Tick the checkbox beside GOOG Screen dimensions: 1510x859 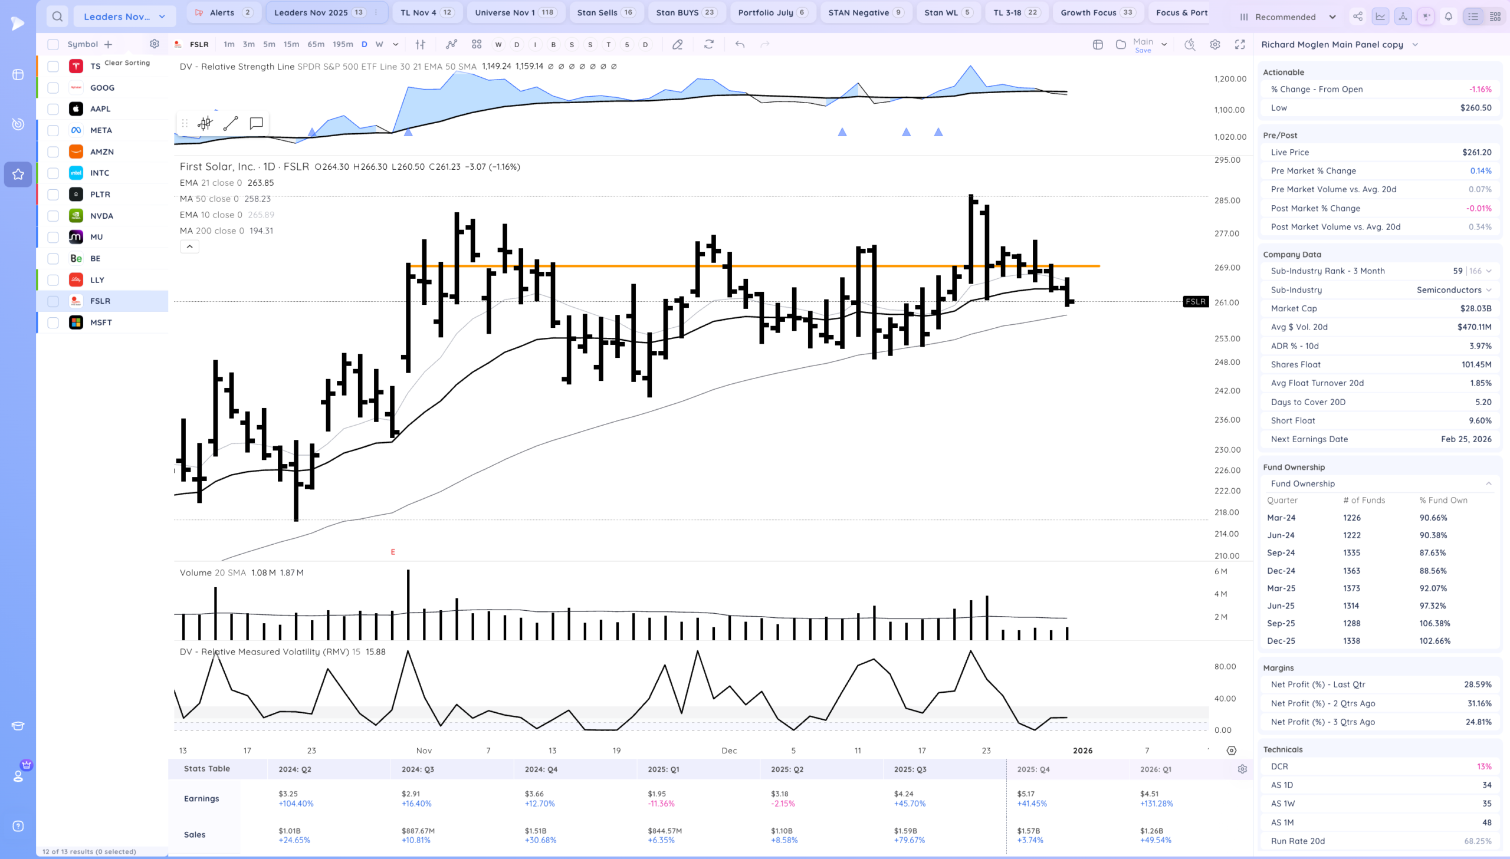[53, 88]
